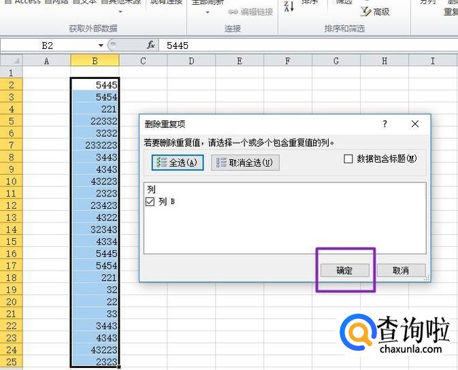The height and width of the screenshot is (370, 458).
Task: Open the Name Box dropdown arrow
Action: 101,46
